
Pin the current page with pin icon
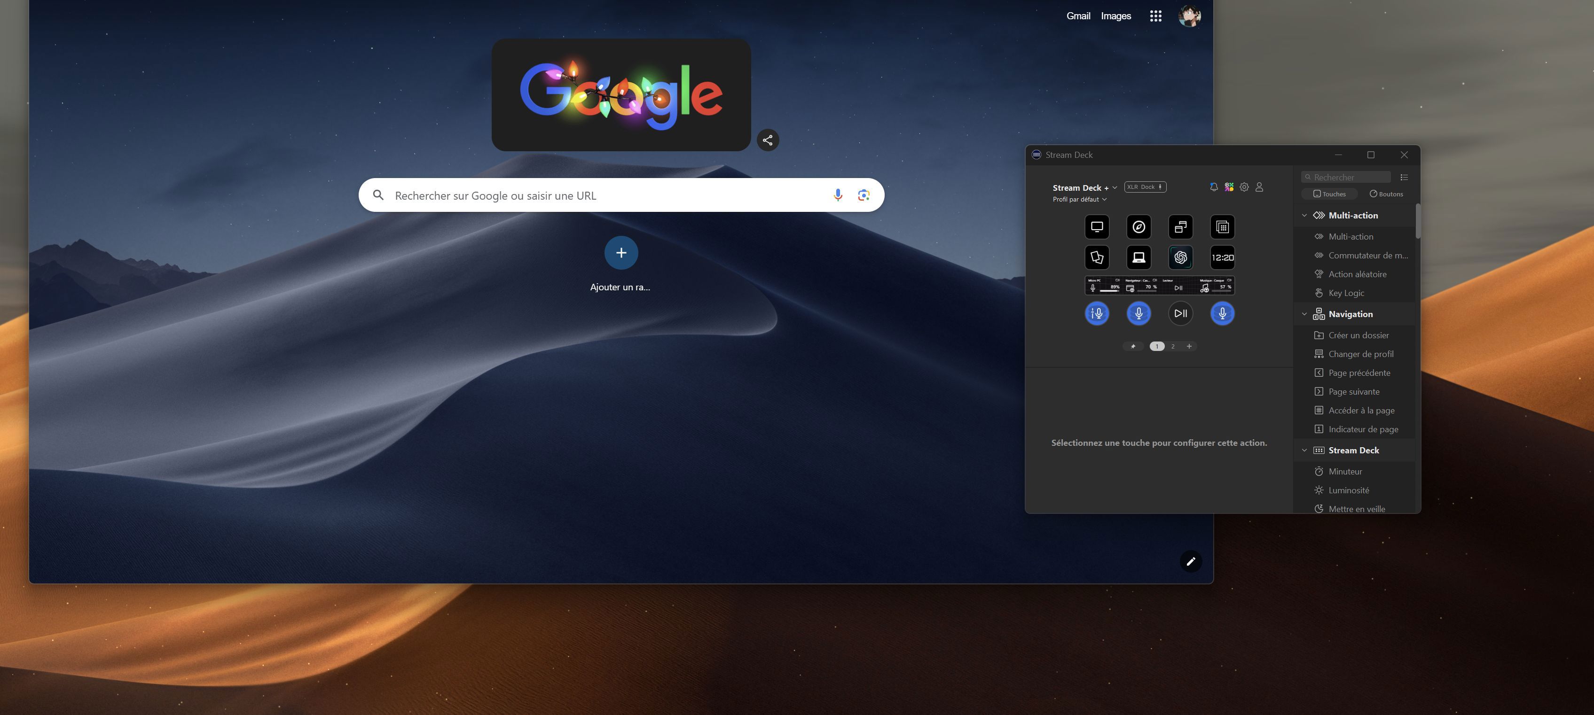coord(1133,346)
